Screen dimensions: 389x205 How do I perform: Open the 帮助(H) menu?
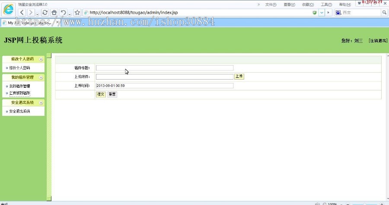click(345, 4)
